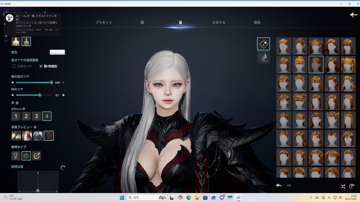Select the currently highlighted long straight hairstyle

[316, 64]
